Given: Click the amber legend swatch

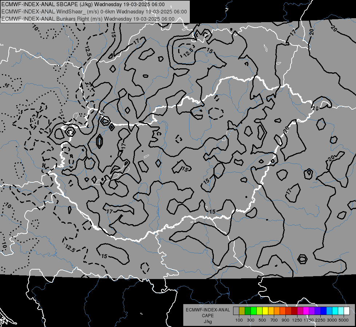Looking at the screenshot, I should [271, 311].
